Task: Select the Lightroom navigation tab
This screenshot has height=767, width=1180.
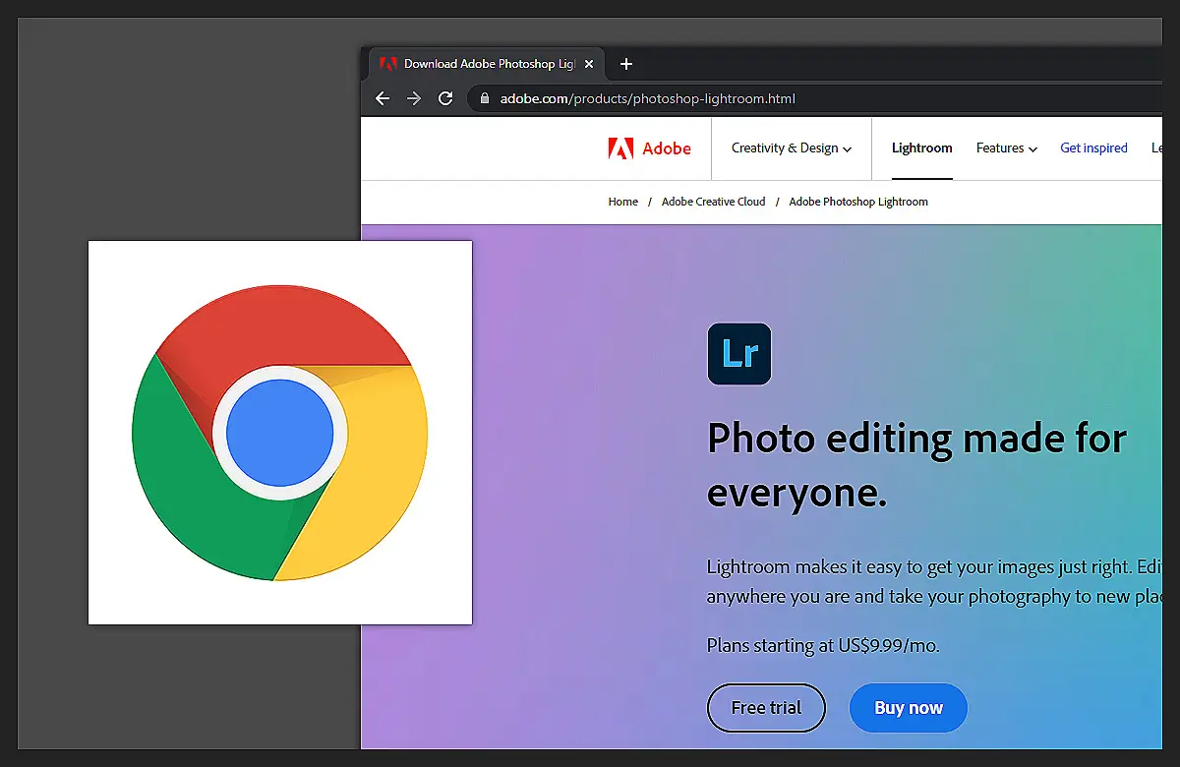Action: pyautogui.click(x=921, y=148)
